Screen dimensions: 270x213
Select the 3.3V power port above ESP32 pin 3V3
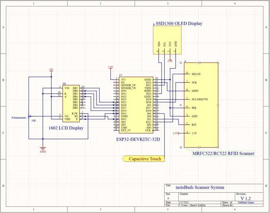point(111,67)
